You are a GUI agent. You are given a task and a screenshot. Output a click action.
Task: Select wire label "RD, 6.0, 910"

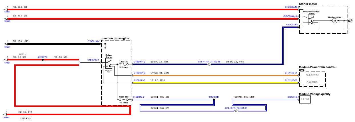[x=25, y=112]
